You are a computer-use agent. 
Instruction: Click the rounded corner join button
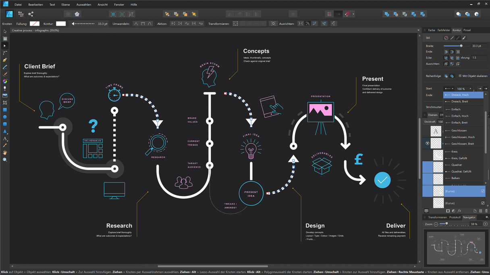[452, 57]
